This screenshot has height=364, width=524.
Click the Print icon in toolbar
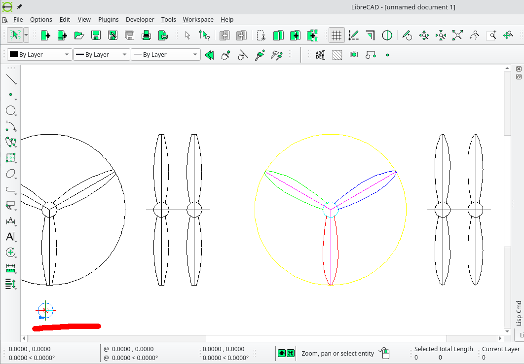146,35
